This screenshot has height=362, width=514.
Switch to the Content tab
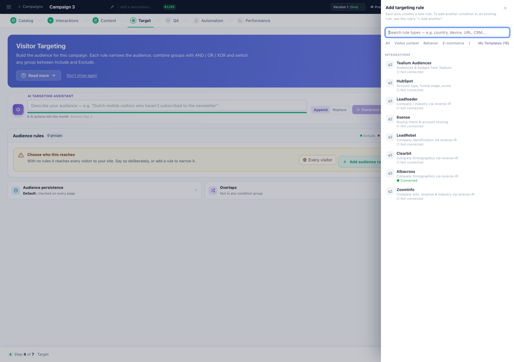104,21
